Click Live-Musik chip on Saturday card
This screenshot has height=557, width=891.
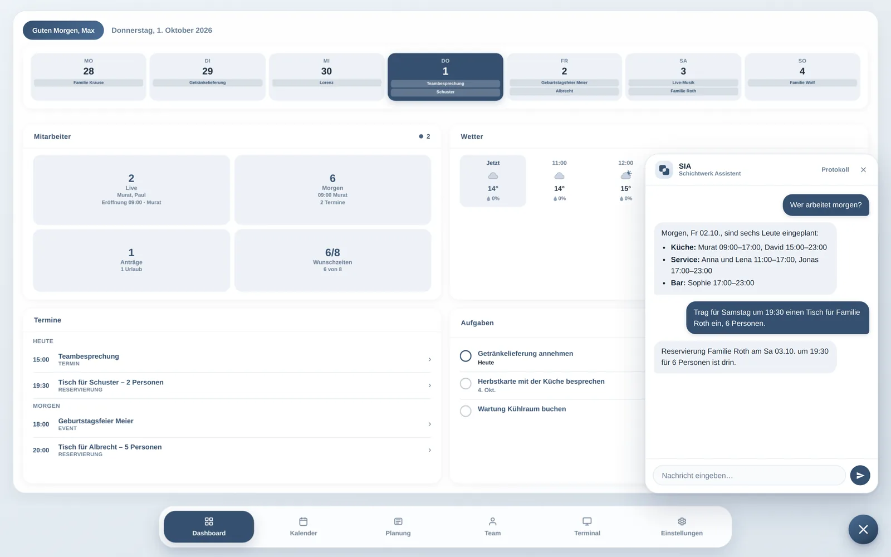[x=683, y=82]
